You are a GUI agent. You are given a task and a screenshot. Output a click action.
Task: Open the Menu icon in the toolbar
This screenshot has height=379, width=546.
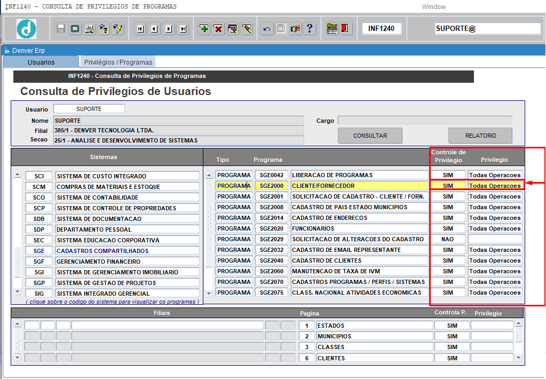pos(332,29)
